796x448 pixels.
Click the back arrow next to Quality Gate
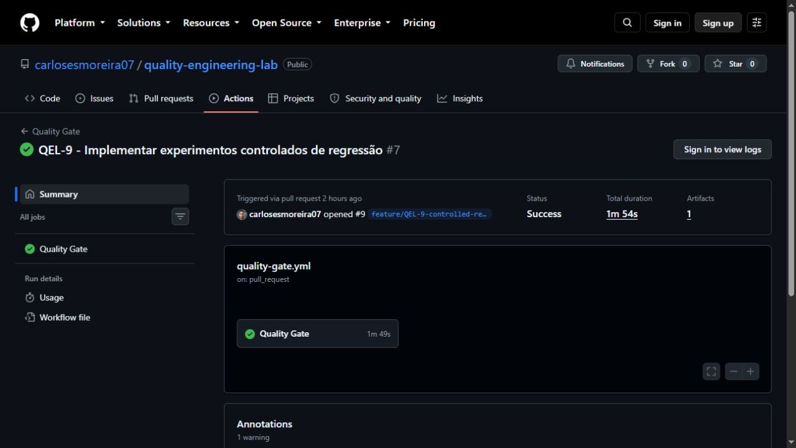[25, 132]
